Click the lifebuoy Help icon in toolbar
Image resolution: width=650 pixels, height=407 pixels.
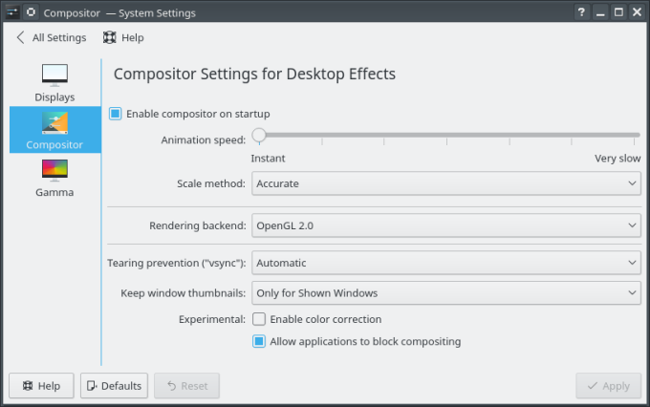click(109, 37)
